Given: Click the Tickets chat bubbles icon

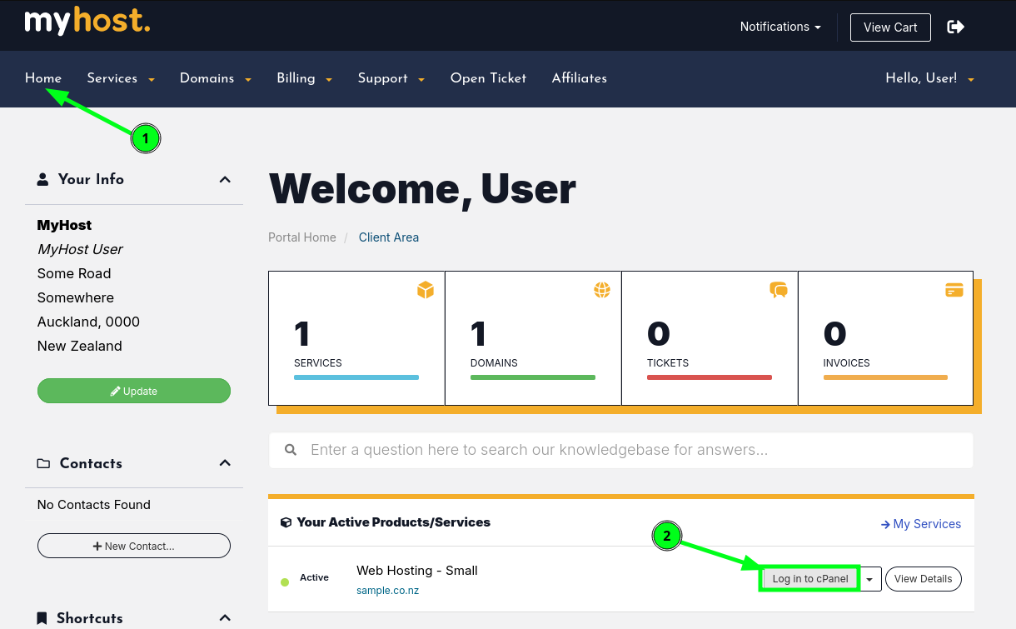Looking at the screenshot, I should [x=779, y=290].
